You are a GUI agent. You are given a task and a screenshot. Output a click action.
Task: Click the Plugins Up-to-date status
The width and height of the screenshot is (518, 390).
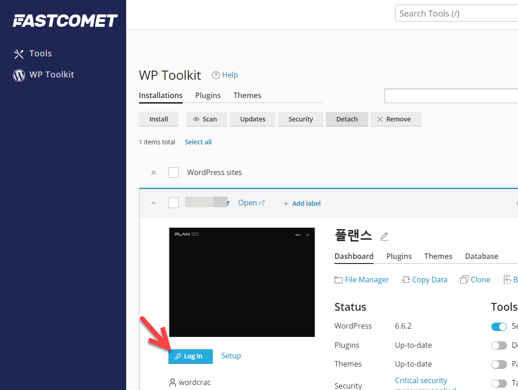[x=413, y=345]
